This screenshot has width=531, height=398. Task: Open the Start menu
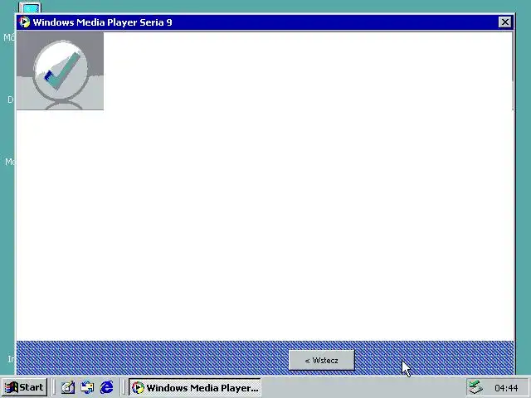pos(24,387)
